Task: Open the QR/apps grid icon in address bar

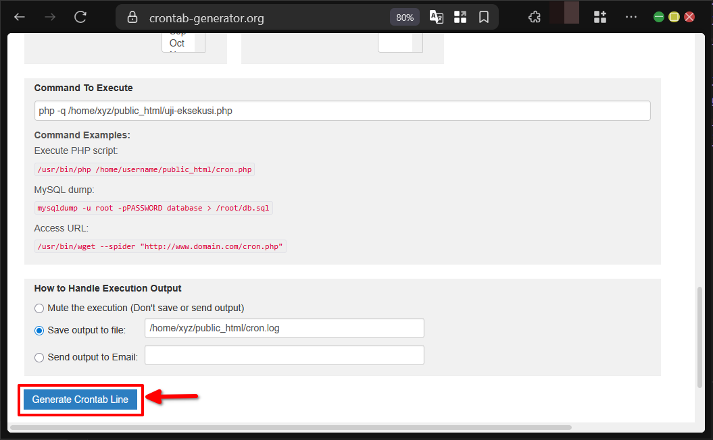Action: (460, 18)
